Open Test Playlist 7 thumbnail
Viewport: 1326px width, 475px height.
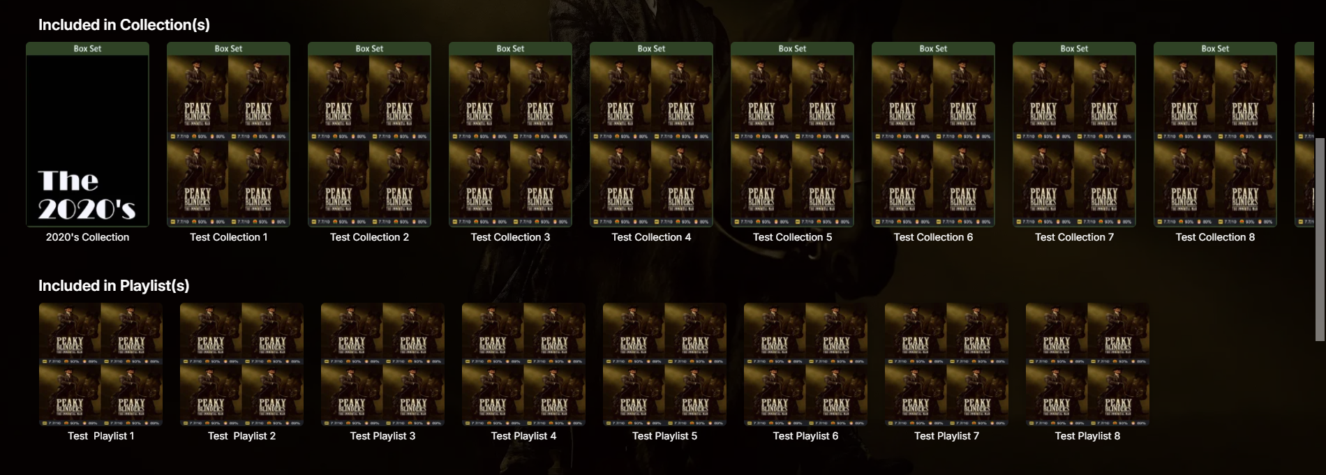pos(946,364)
